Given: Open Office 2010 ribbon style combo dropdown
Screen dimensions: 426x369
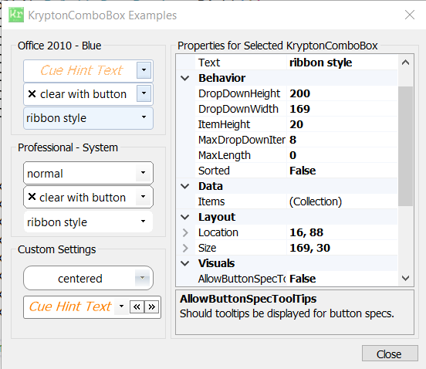Looking at the screenshot, I should (x=144, y=117).
